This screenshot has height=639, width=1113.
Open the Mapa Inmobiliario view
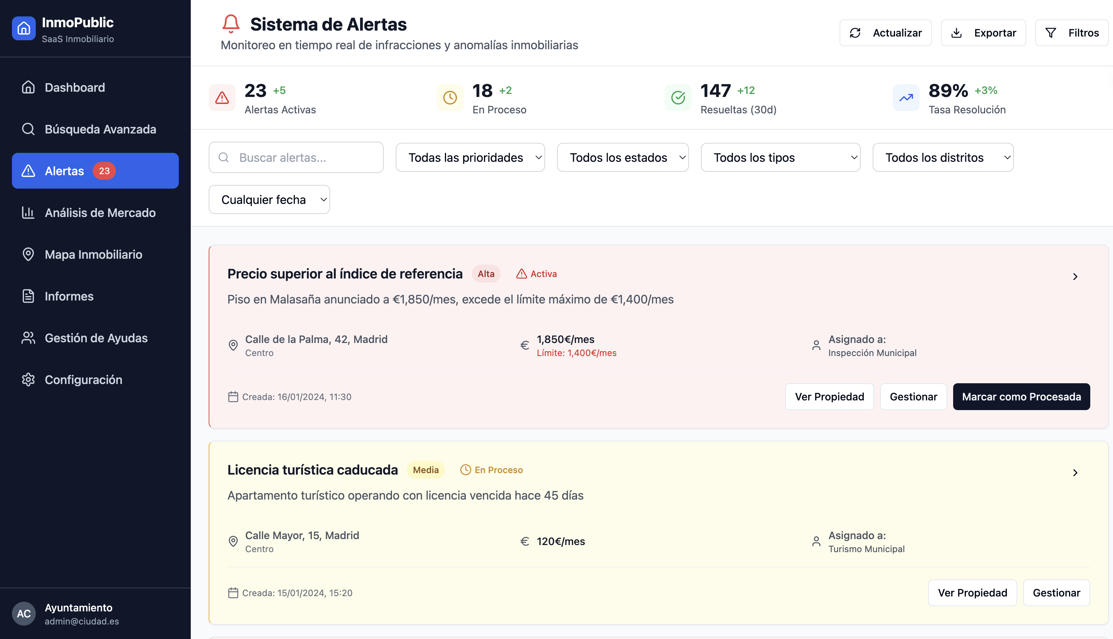(x=93, y=255)
